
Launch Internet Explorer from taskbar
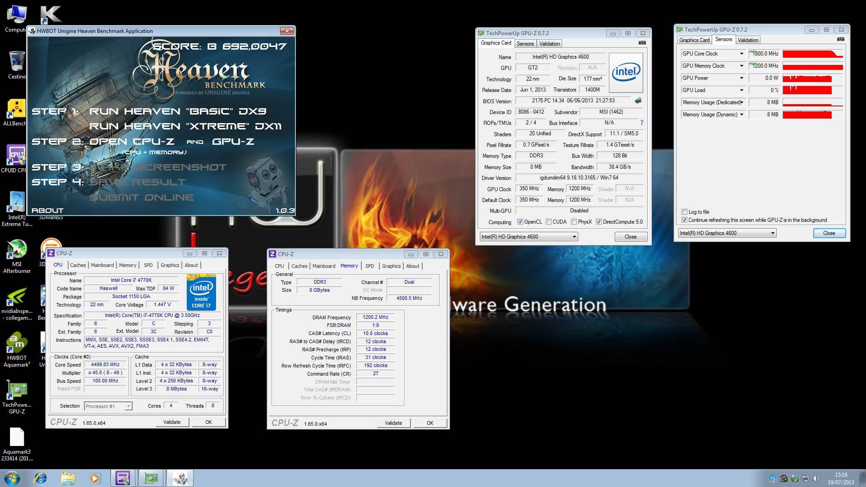coord(41,478)
